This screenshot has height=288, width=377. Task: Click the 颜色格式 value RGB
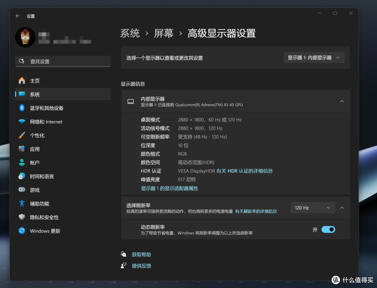click(182, 154)
